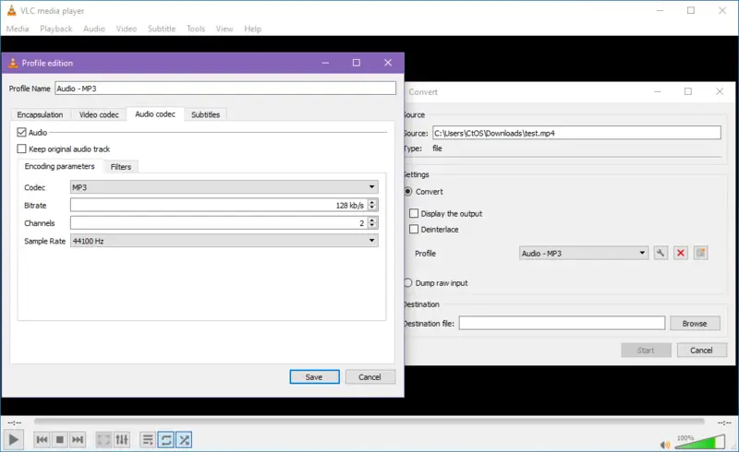Toggle the playlist view icon
This screenshot has height=452, width=739.
[x=148, y=440]
